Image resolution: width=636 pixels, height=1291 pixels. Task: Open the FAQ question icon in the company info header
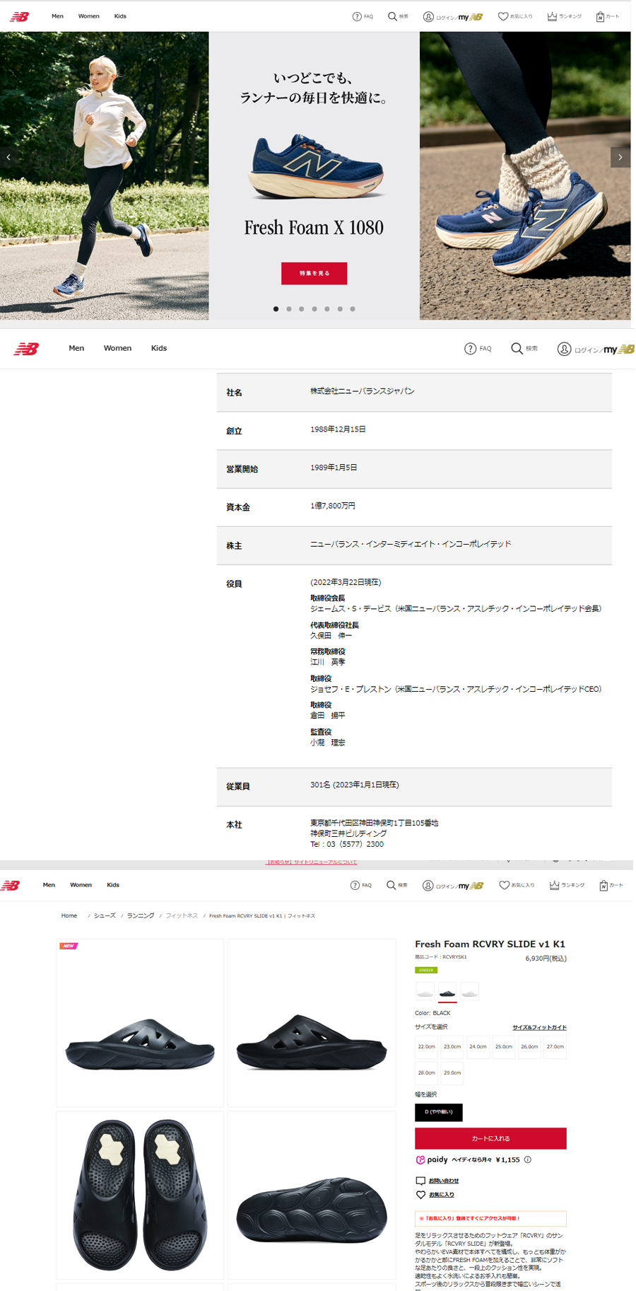470,349
